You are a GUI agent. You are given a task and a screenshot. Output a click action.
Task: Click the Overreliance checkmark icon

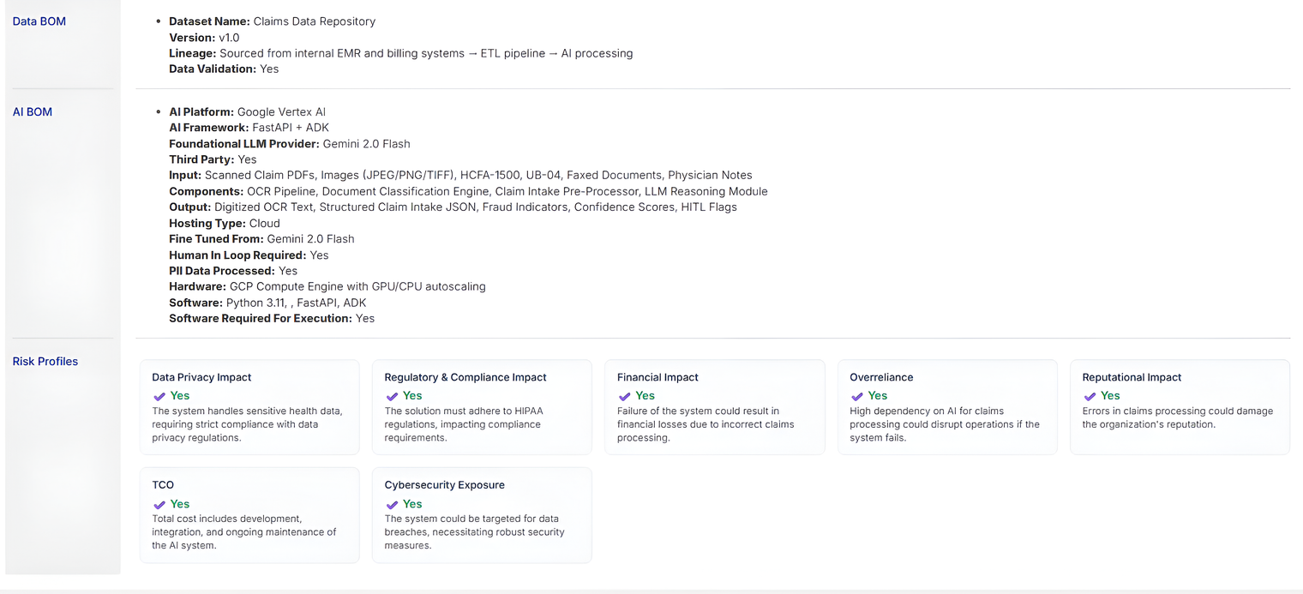pos(856,397)
